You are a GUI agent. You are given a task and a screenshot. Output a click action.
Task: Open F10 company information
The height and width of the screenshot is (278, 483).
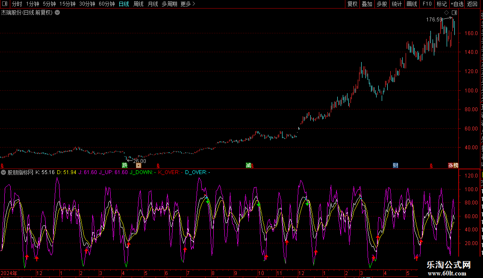pos(427,4)
